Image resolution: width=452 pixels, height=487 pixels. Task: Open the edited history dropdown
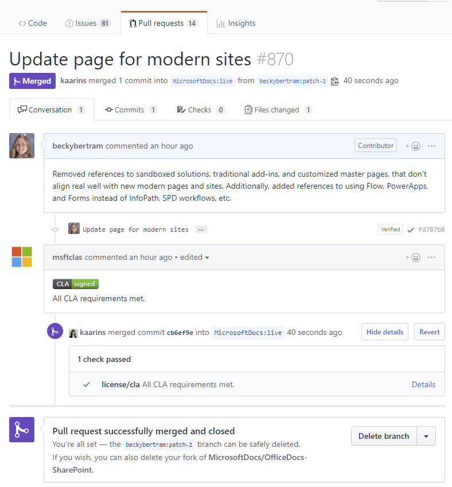pos(194,258)
